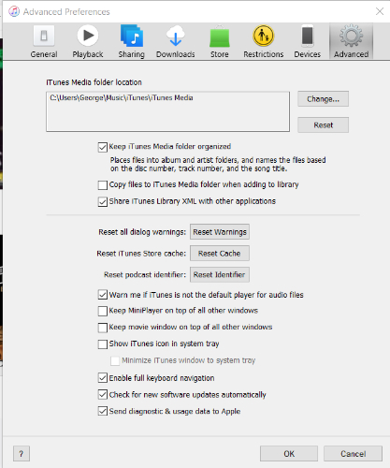Open help with the question mark button
The height and width of the screenshot is (468, 390).
click(x=22, y=453)
